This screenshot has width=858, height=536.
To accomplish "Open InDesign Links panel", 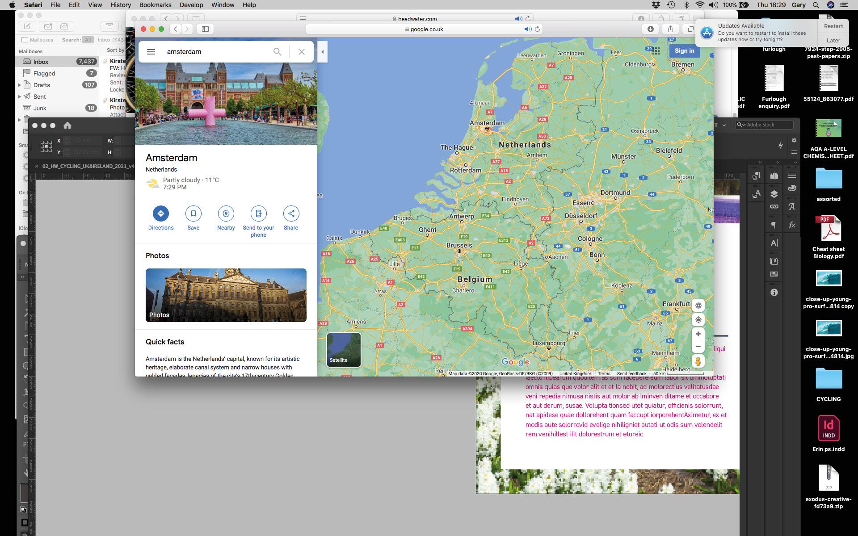I will (x=774, y=206).
